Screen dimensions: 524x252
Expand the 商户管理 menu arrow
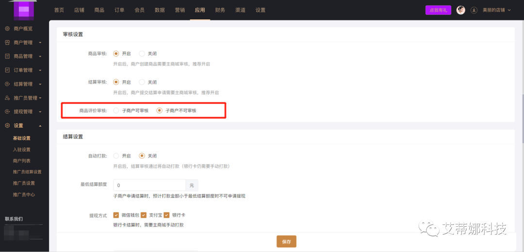[x=40, y=43]
